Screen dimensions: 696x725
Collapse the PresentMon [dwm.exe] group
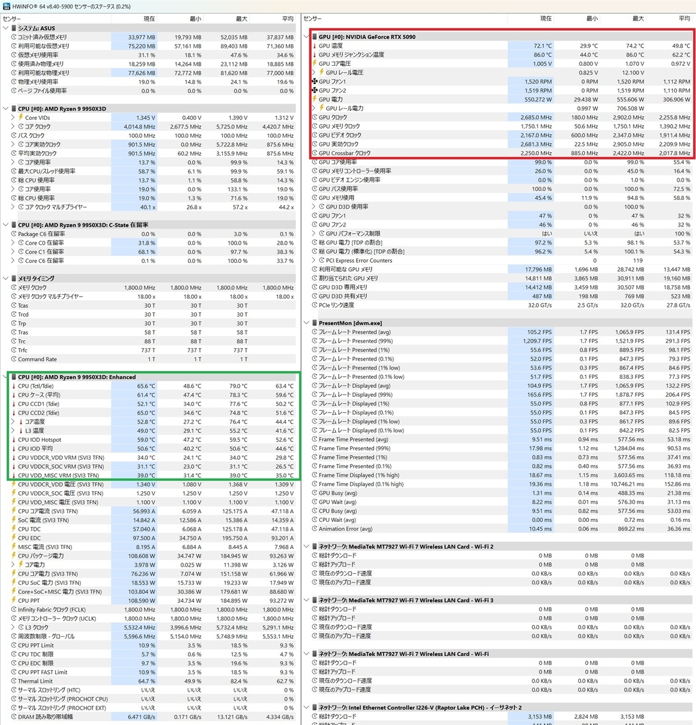(307, 323)
